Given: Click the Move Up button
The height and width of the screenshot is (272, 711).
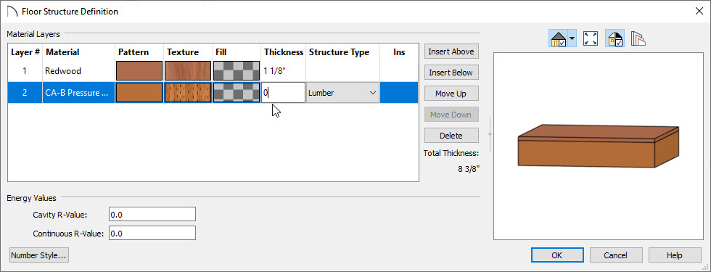Looking at the screenshot, I should coord(451,94).
